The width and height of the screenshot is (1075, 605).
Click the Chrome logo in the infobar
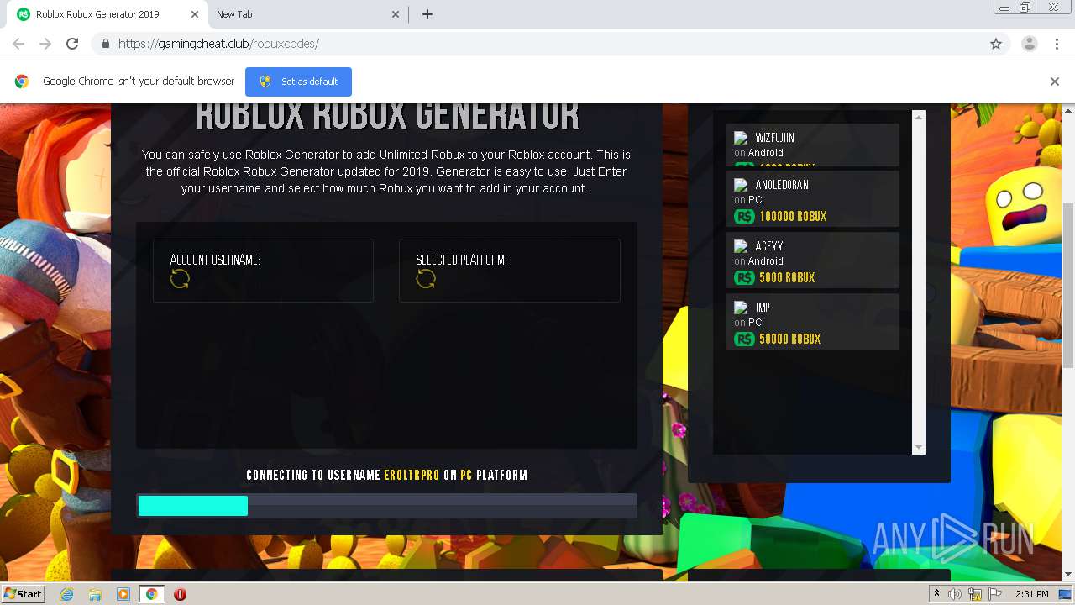coord(22,82)
